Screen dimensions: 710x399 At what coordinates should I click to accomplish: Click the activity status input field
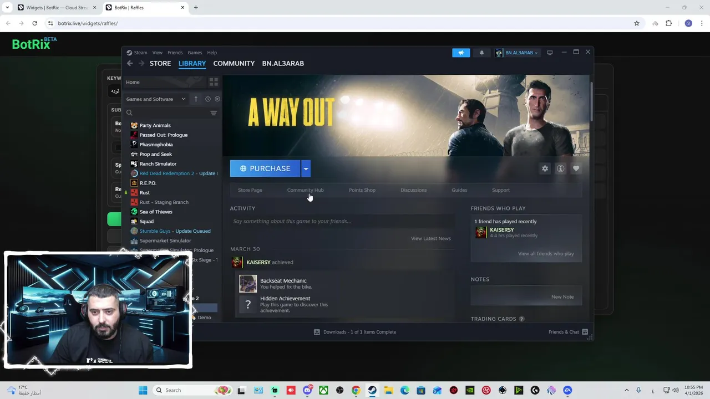coord(342,221)
